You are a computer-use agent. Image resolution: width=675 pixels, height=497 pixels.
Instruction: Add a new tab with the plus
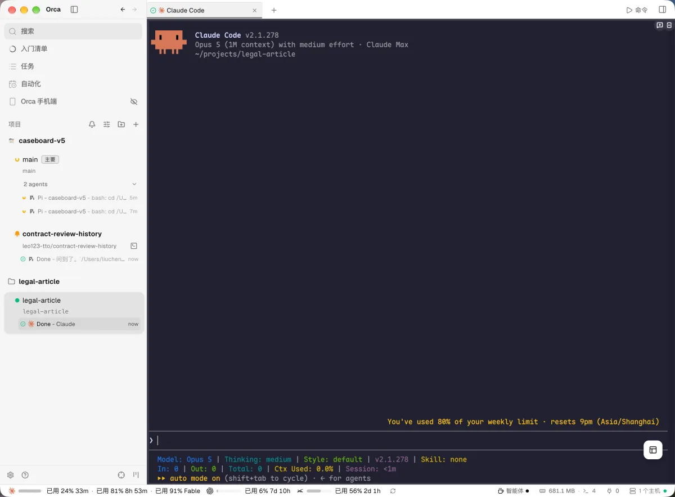(x=274, y=10)
